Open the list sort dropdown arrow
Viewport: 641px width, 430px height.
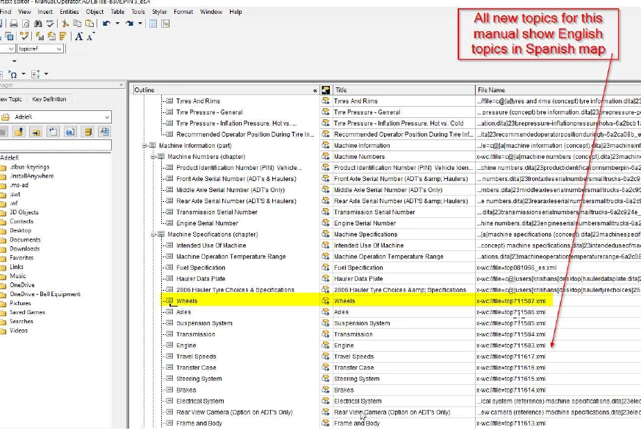pyautogui.click(x=47, y=74)
